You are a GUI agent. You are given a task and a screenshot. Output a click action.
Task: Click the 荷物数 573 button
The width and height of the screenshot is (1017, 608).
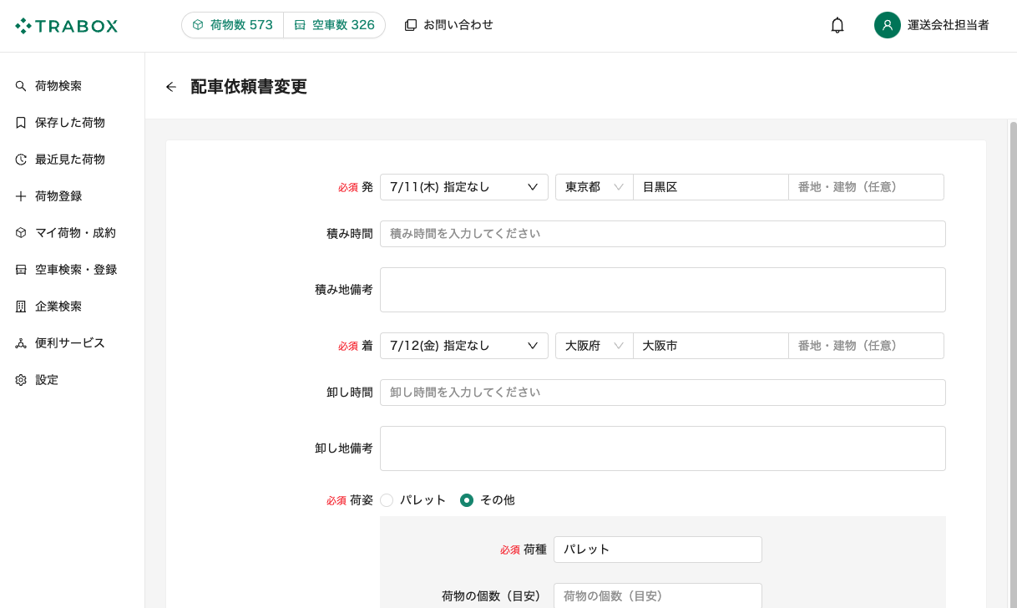pos(233,25)
